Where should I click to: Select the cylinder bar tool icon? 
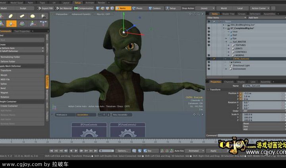click(22, 16)
